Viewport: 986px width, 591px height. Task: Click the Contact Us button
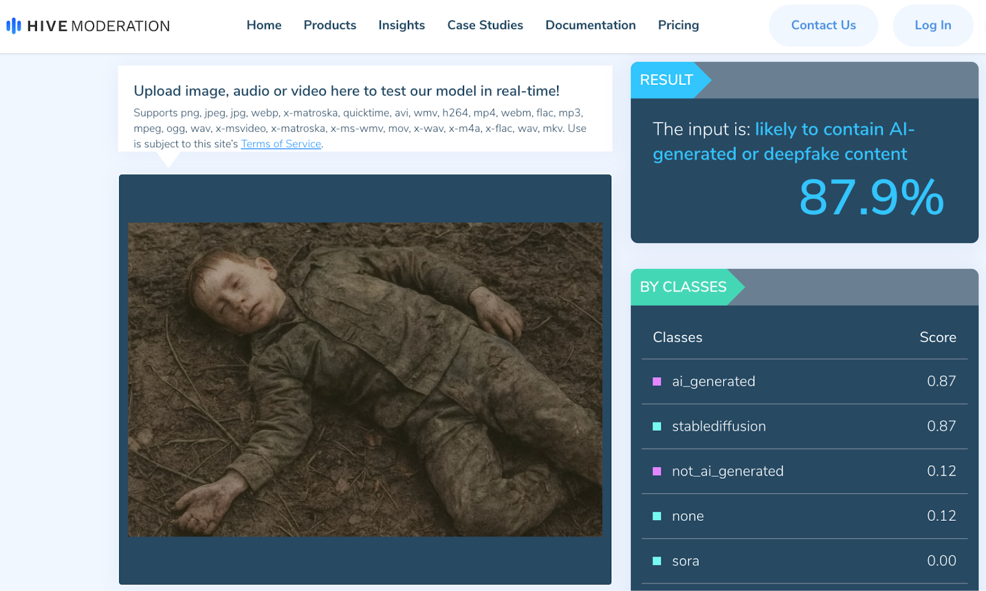click(823, 25)
